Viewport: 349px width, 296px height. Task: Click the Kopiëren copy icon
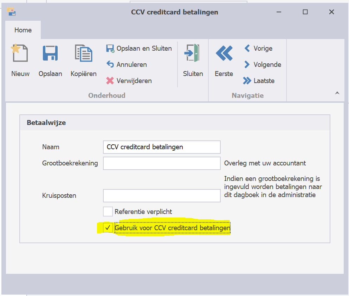[x=83, y=53]
